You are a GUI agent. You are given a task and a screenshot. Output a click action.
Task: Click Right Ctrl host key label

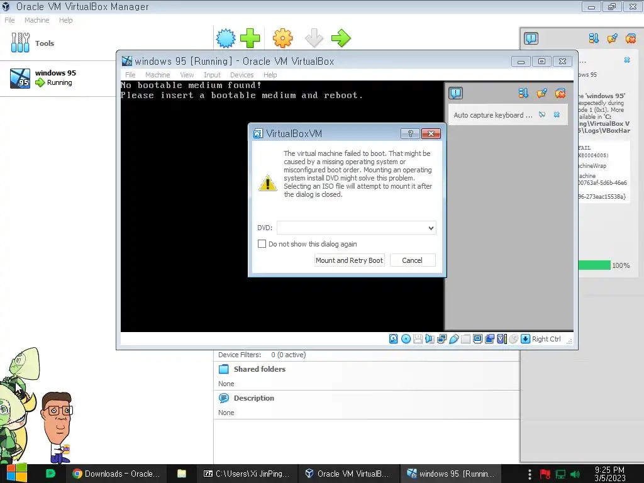[x=546, y=339]
